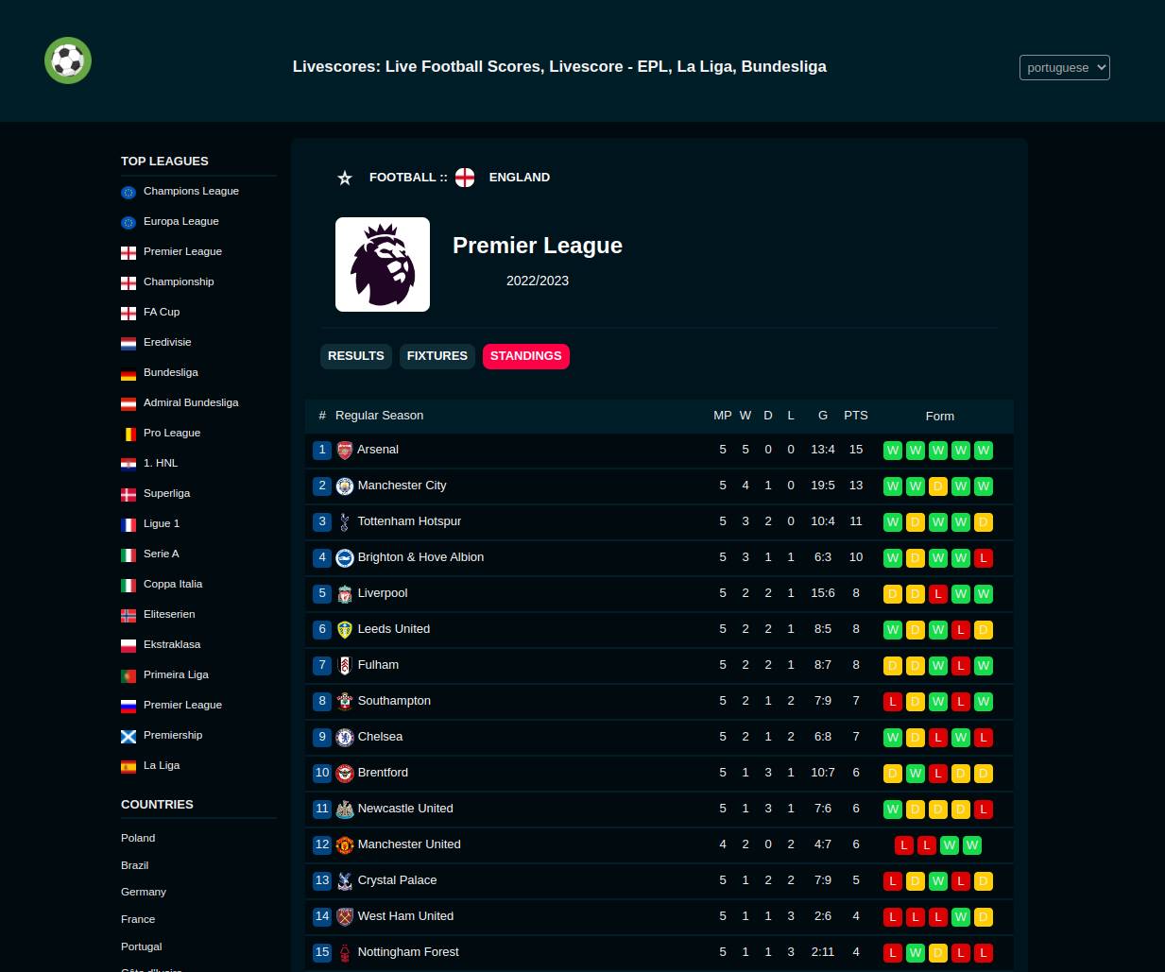Click the soccer ball site logo
Screen dimensions: 1165x972
coord(68,60)
